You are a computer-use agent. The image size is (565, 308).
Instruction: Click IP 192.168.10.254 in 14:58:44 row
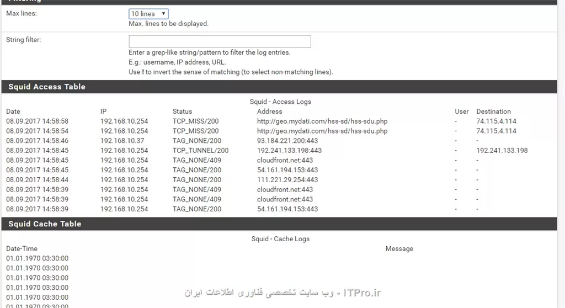tap(124, 179)
